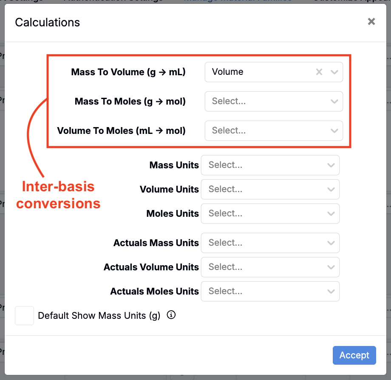Image resolution: width=391 pixels, height=380 pixels.
Task: Clear the Volume selection in Mass To Volume
Action: [319, 72]
